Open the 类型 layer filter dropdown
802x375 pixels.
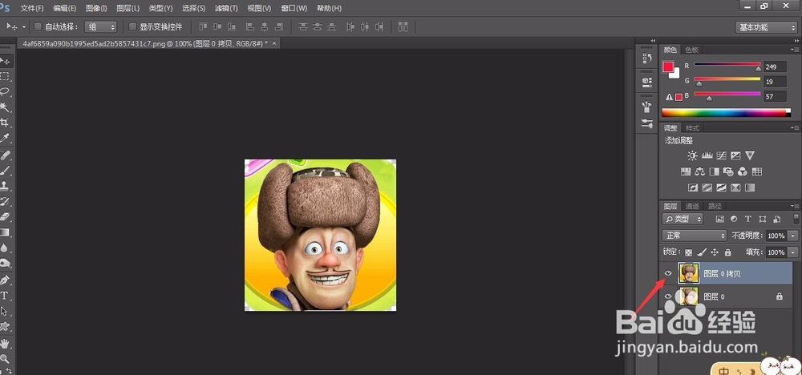(683, 219)
